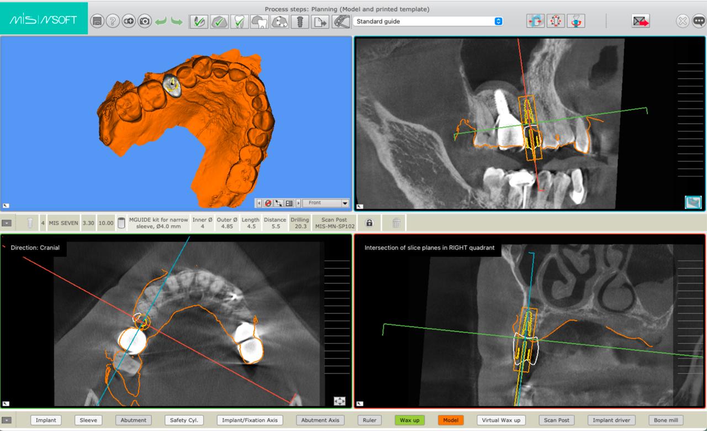Toggle Sleeve visibility button
707x431 pixels.
88,421
